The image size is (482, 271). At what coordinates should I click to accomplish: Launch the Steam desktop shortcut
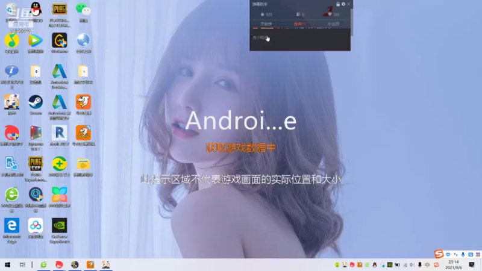pos(36,102)
